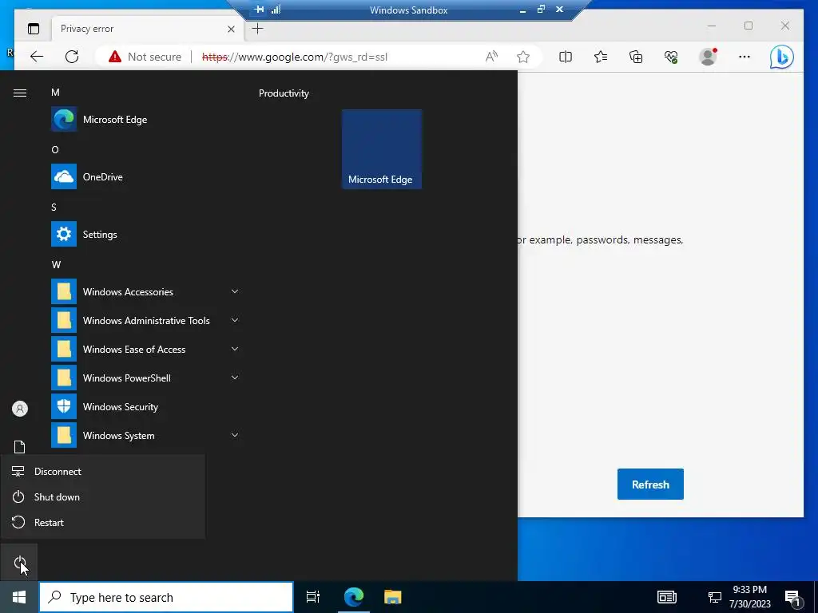Image resolution: width=818 pixels, height=613 pixels.
Task: Open the News and interests taskbar icon
Action: pos(667,597)
